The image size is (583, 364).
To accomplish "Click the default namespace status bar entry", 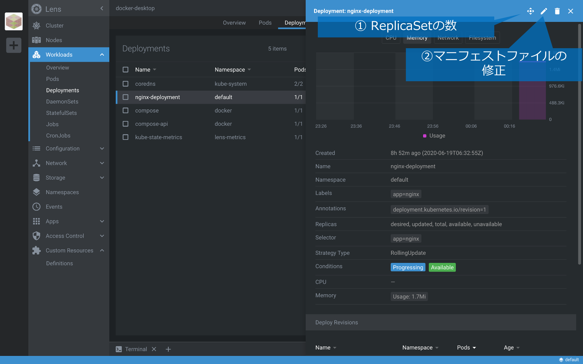I will point(569,360).
